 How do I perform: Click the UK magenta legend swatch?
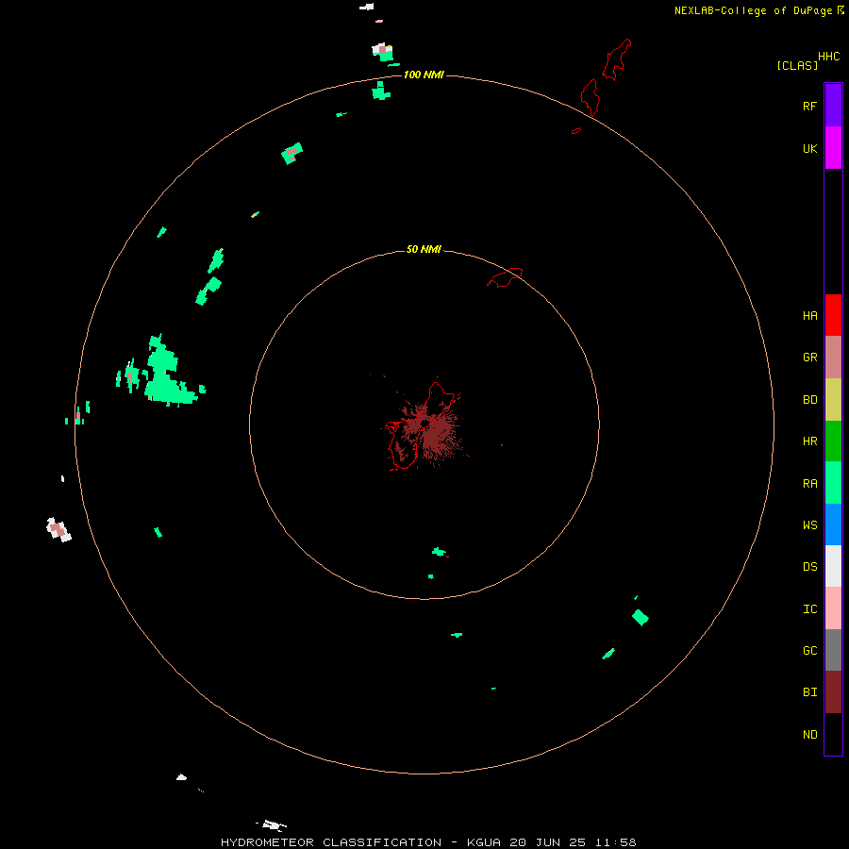point(833,148)
